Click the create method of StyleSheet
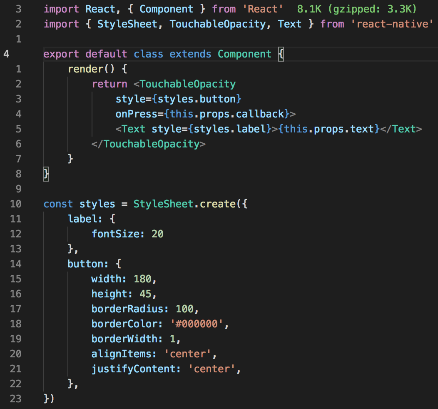Image resolution: width=438 pixels, height=409 pixels. [217, 204]
